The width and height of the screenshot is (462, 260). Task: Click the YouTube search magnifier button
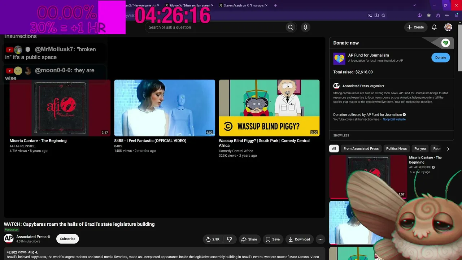pos(290,27)
